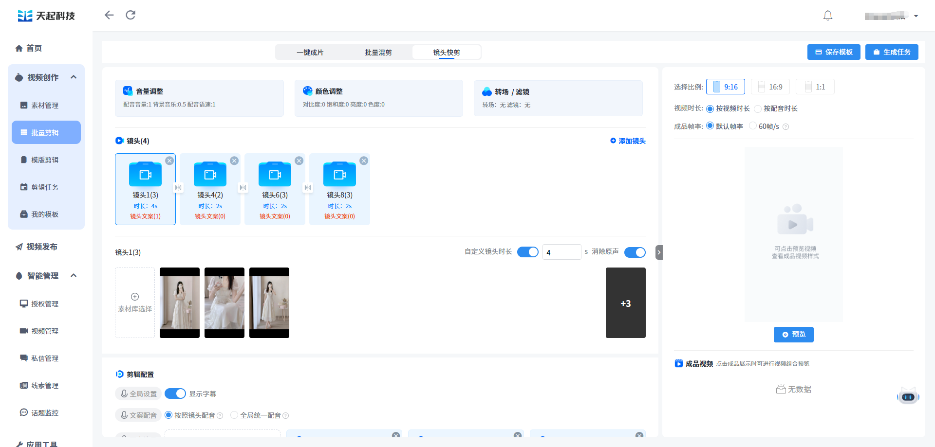Viewport: 935px width, 447px height.
Task: Click the robot assistant icon
Action: [908, 396]
